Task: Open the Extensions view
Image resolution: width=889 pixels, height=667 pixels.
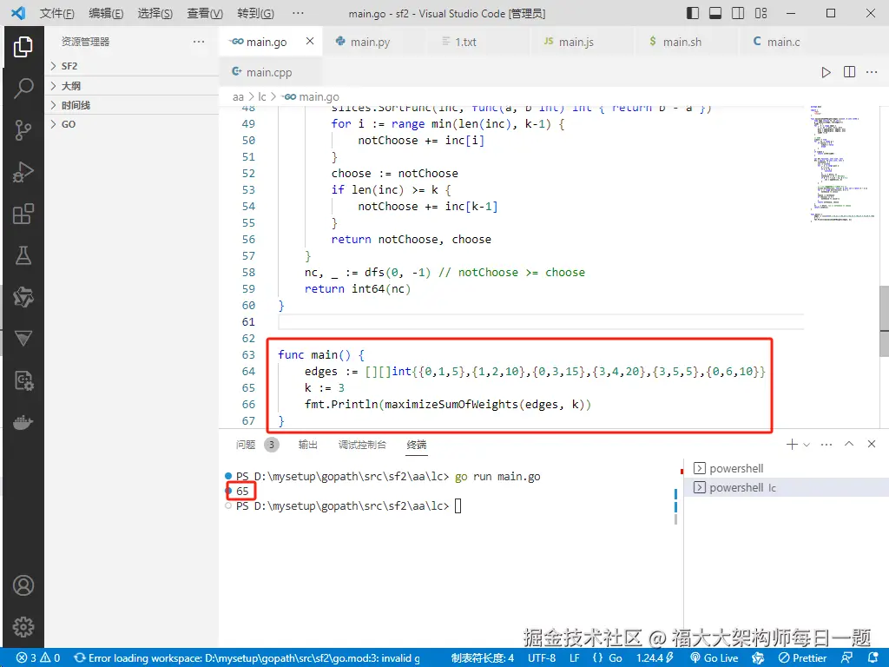Action: (23, 214)
